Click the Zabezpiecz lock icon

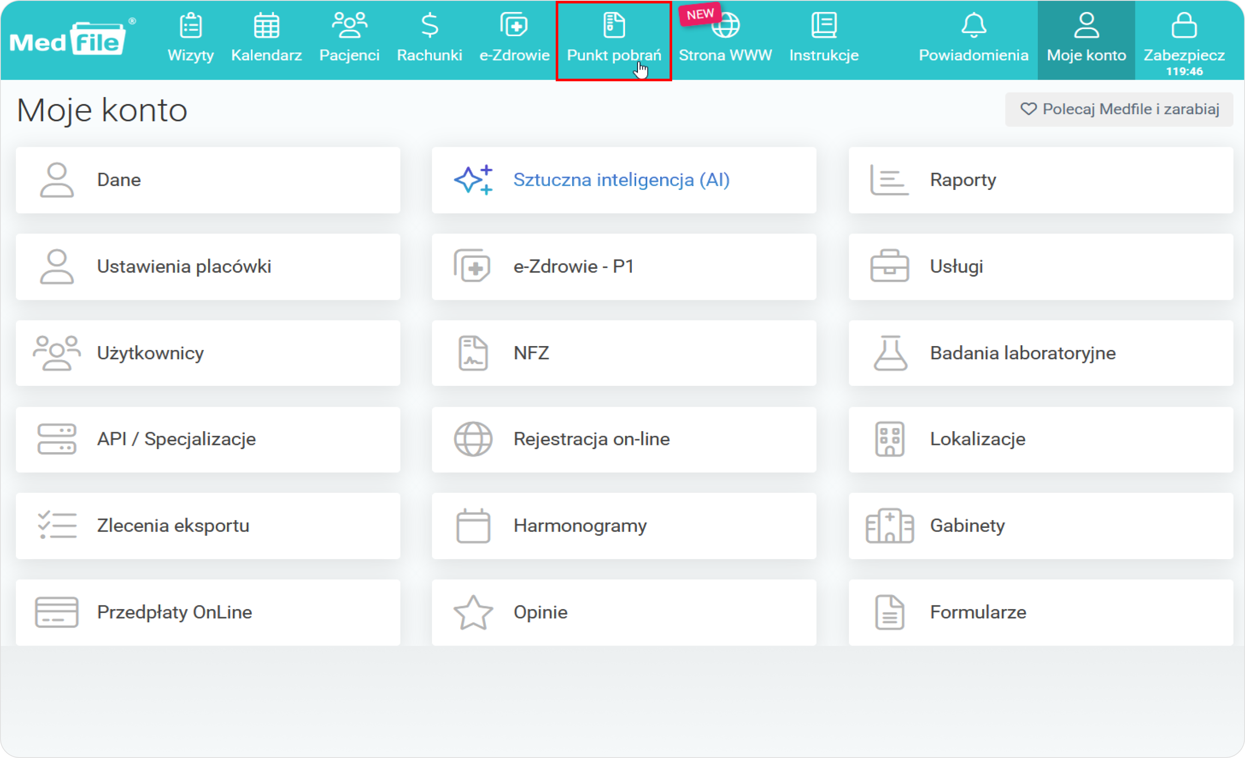click(x=1183, y=26)
